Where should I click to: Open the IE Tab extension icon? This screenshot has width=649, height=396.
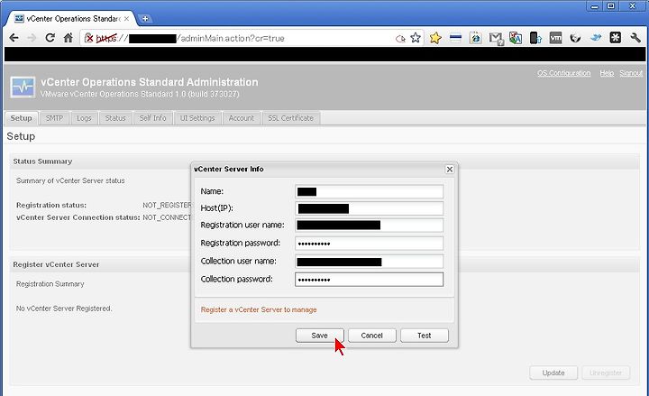[x=476, y=38]
